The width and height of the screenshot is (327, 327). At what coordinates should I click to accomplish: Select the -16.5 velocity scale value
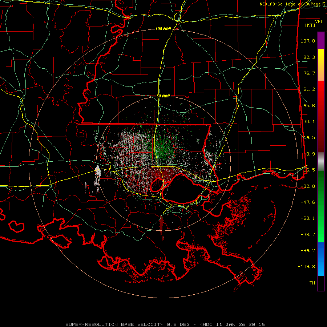[308, 170]
